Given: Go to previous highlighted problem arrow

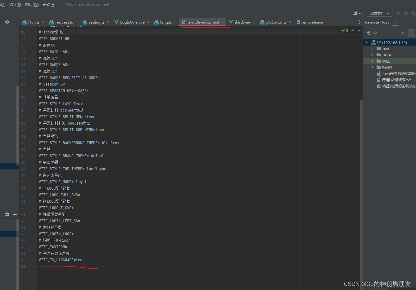Looking at the screenshot, I should pos(353,30).
